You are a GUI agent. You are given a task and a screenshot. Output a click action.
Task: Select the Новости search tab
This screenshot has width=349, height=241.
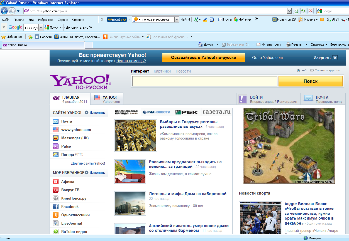pyautogui.click(x=183, y=71)
